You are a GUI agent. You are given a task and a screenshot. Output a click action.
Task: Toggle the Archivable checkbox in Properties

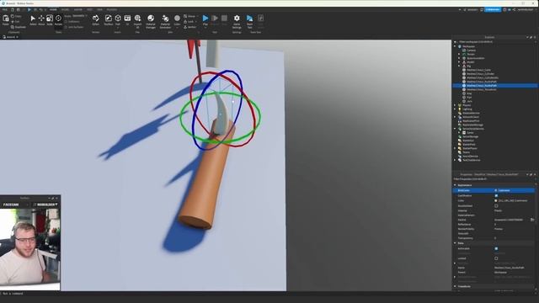pos(496,248)
